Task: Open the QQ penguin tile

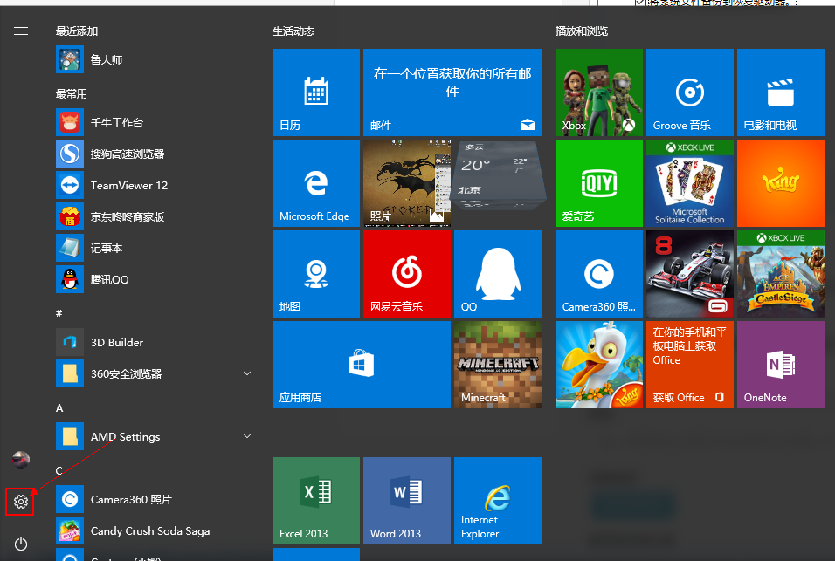Action: 497,274
